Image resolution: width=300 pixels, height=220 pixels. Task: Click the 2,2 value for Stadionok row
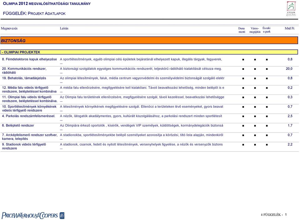pyautogui.click(x=290, y=144)
